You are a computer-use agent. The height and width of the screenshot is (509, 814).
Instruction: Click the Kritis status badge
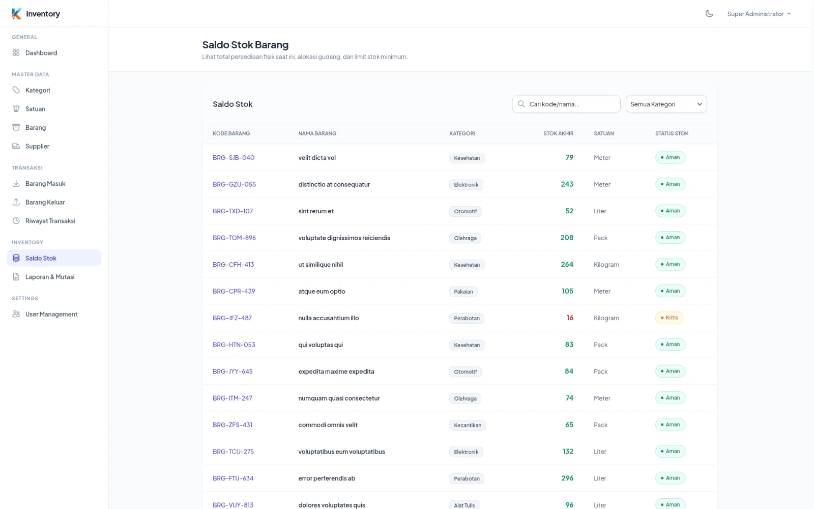click(x=669, y=318)
